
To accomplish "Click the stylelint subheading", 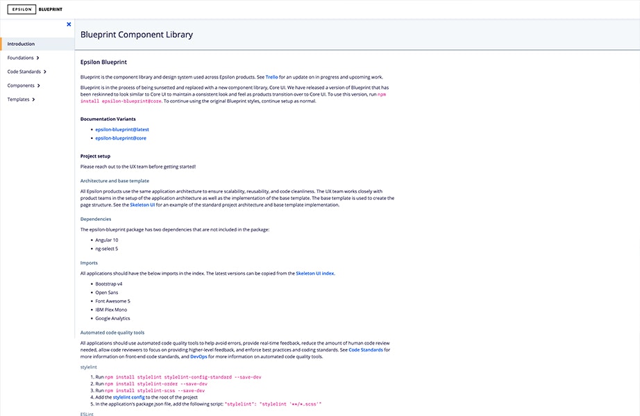I will [x=89, y=367].
